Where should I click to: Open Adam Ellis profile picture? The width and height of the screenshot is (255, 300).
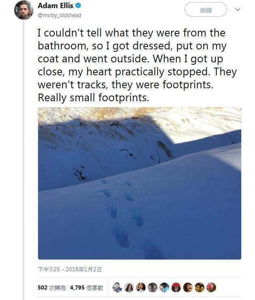tap(24, 10)
